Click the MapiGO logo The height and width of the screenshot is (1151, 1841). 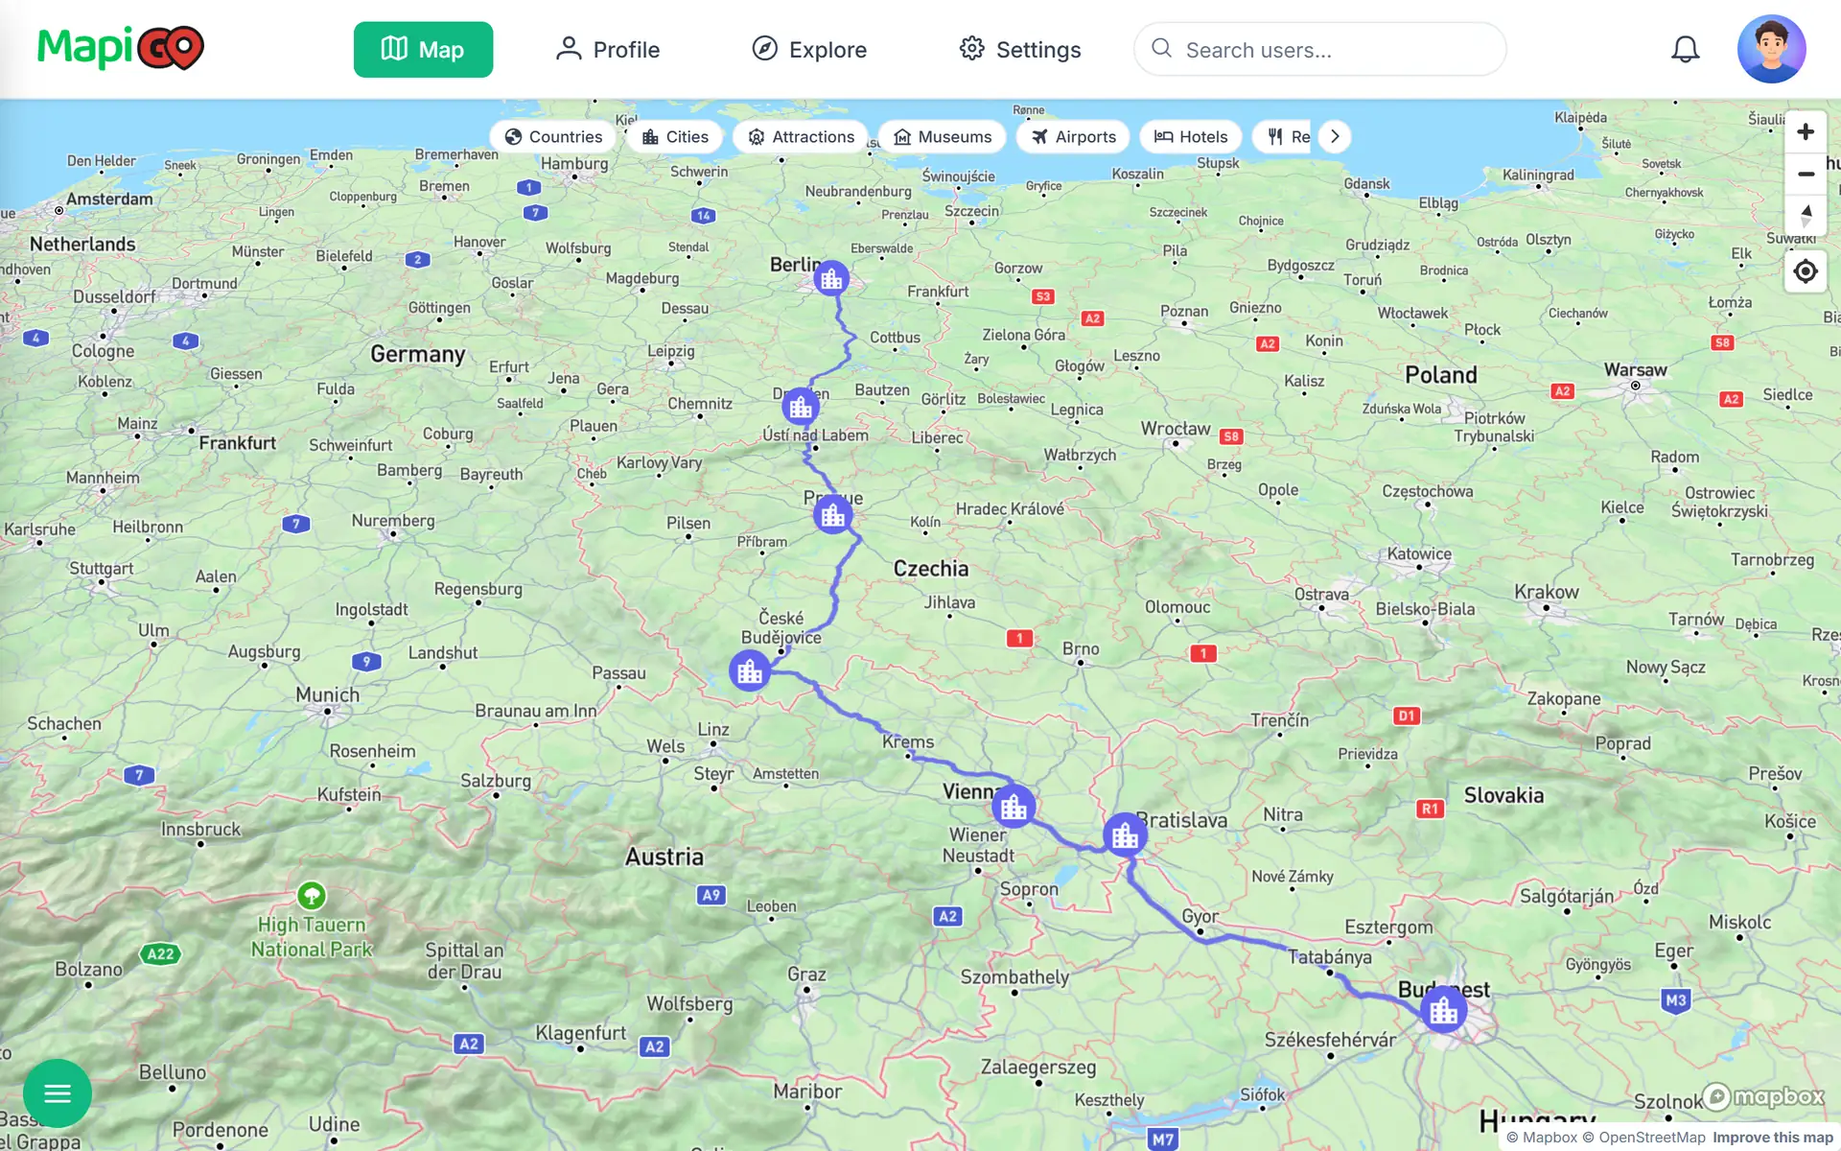tap(120, 48)
